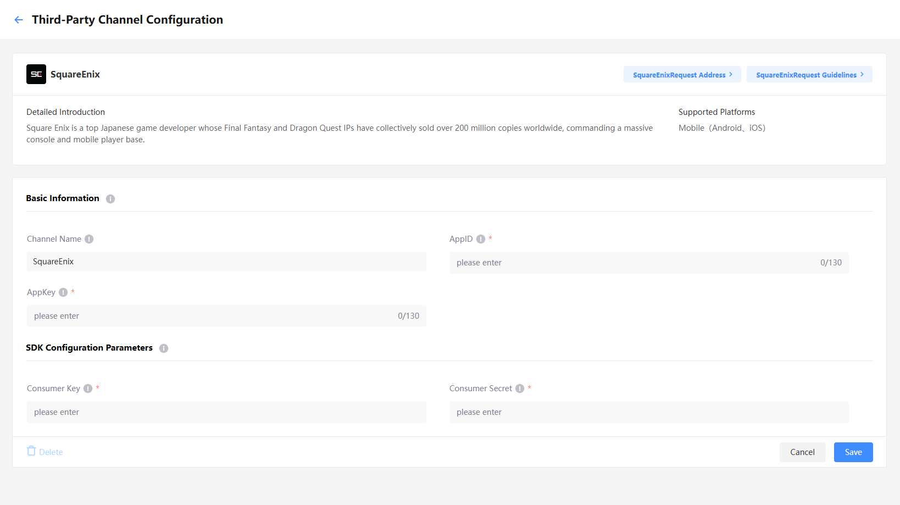The height and width of the screenshot is (505, 900).
Task: Click the Square Enix description paragraph
Action: click(x=340, y=134)
